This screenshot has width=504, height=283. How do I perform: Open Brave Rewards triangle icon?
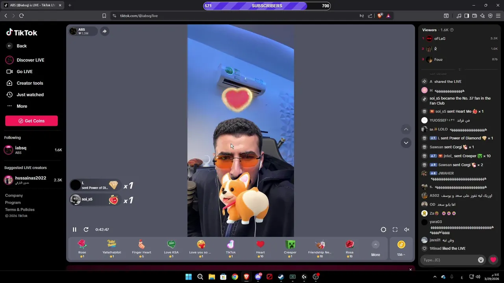point(388,16)
